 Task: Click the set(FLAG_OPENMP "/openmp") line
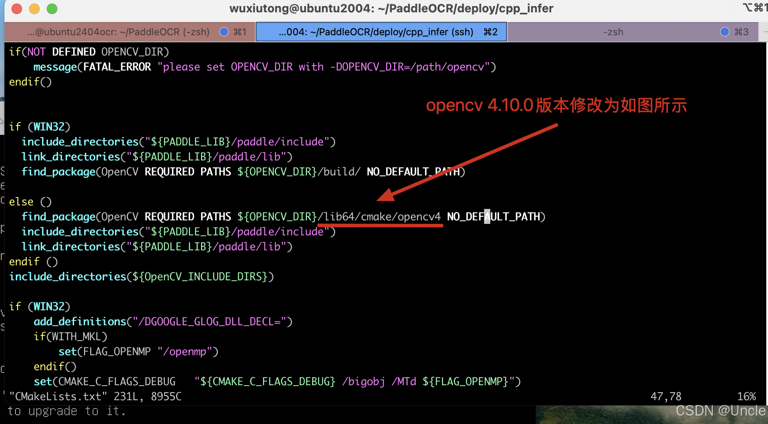tap(138, 352)
